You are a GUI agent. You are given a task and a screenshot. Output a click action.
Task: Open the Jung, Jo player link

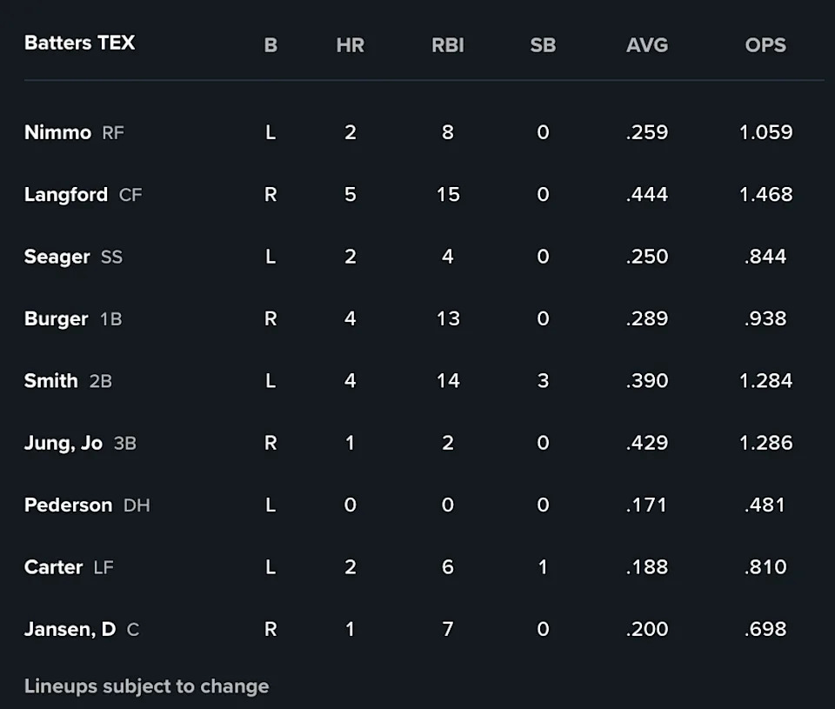click(x=63, y=443)
